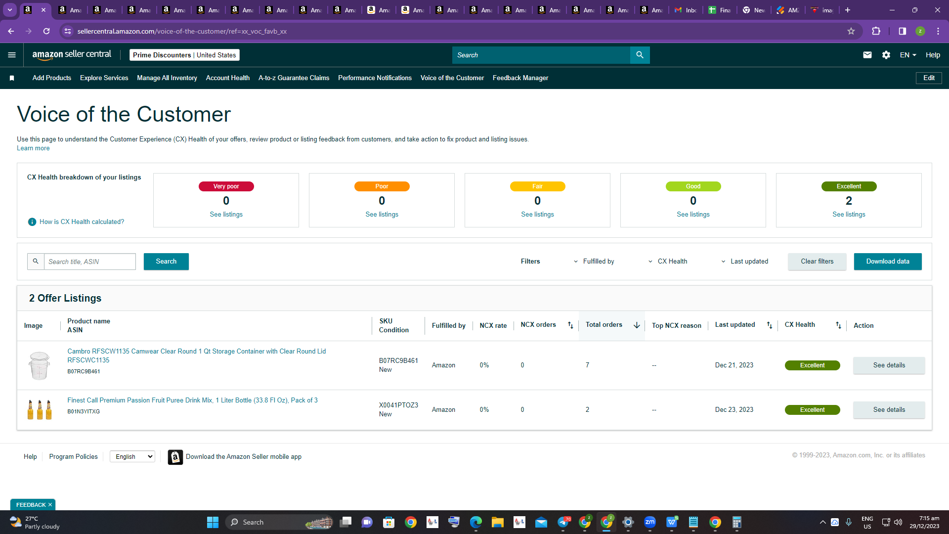Click the top search magnifier button

[640, 55]
